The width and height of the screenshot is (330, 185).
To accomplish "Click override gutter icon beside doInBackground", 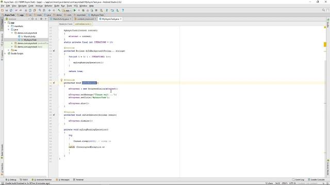I will (x=54, y=51).
